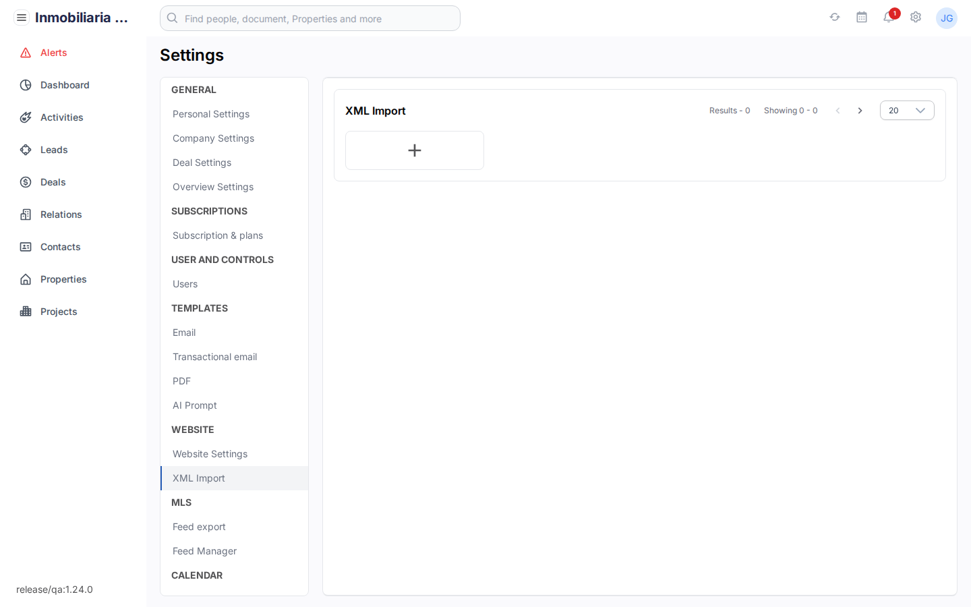Select the Relations icon
Viewport: 971px width, 607px height.
click(25, 214)
